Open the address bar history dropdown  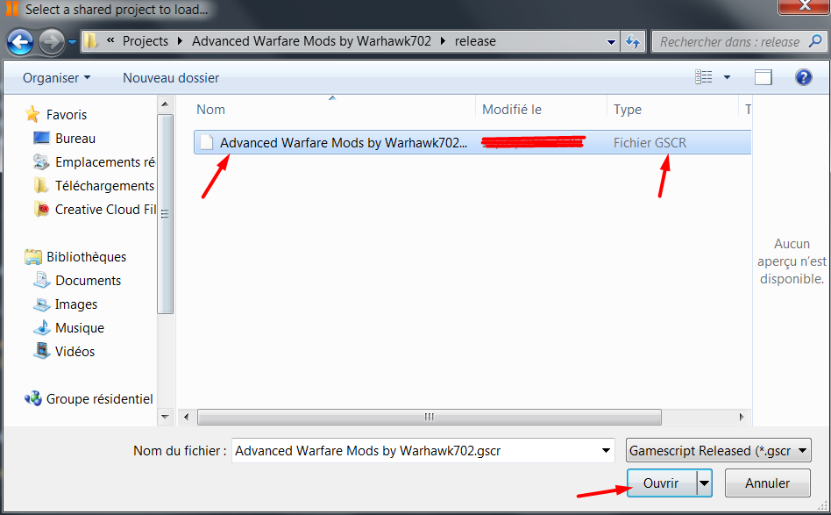tap(611, 41)
